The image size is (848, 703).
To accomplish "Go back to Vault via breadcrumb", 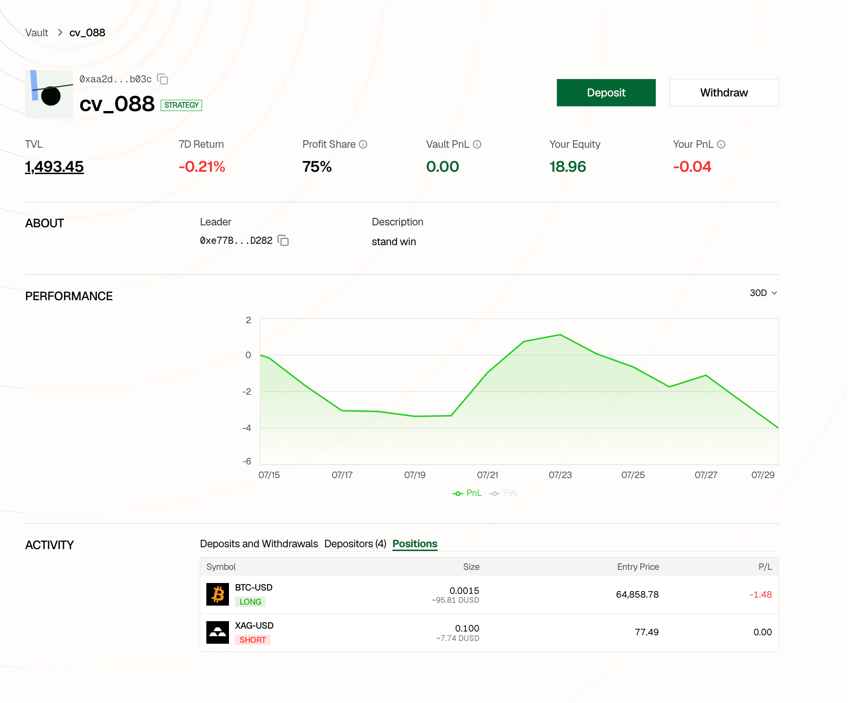I will pyautogui.click(x=37, y=32).
